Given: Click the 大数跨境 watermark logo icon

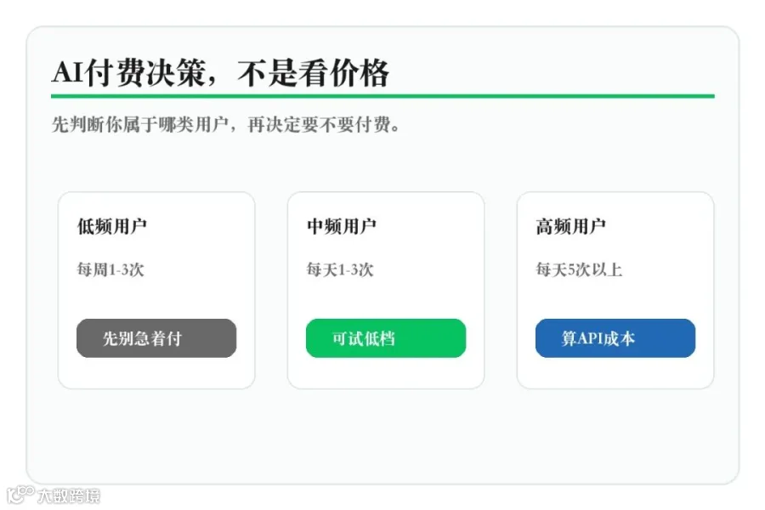Looking at the screenshot, I should [x=20, y=495].
